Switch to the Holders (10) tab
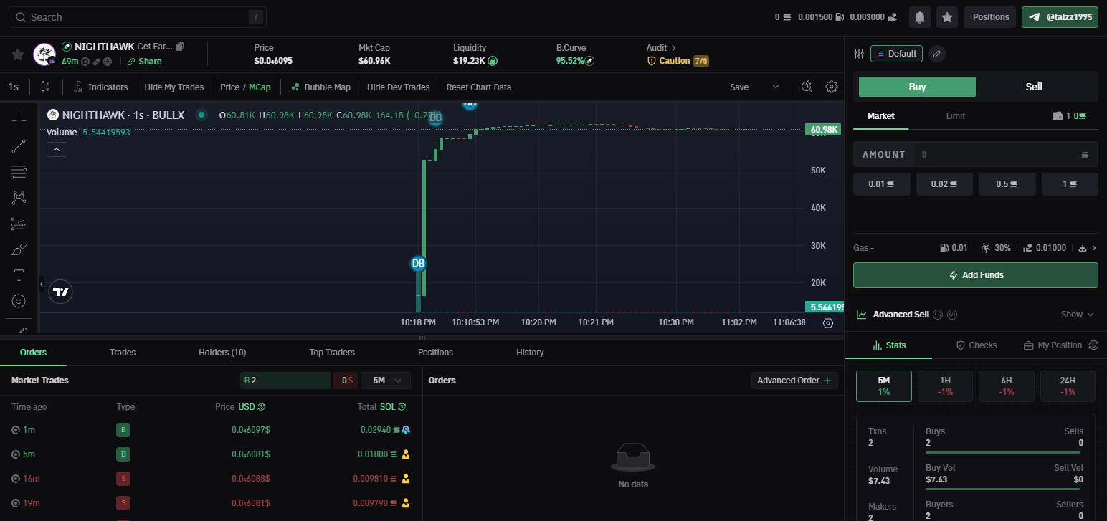 222,352
